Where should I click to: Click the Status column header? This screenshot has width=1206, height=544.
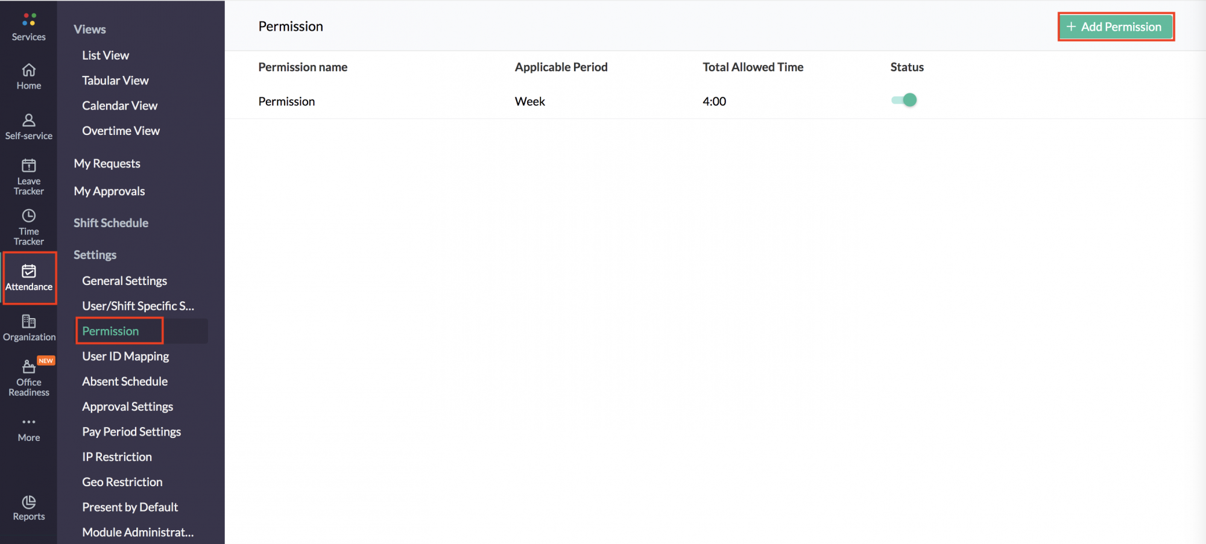[907, 67]
